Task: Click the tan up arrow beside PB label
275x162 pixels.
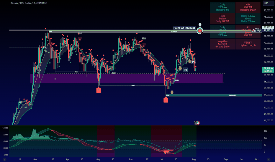Action: pos(180,68)
